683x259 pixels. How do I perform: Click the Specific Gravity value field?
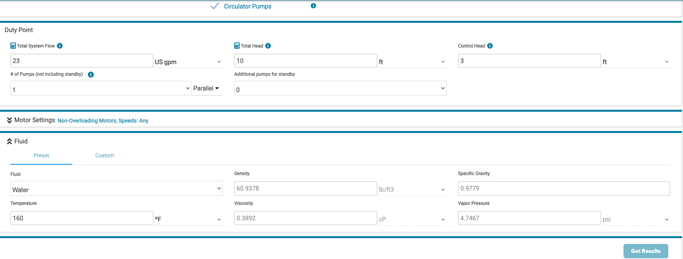point(564,188)
